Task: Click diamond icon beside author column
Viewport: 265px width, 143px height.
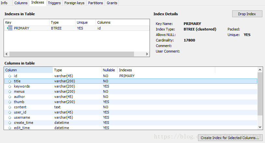Action: pyautogui.click(x=10, y=97)
